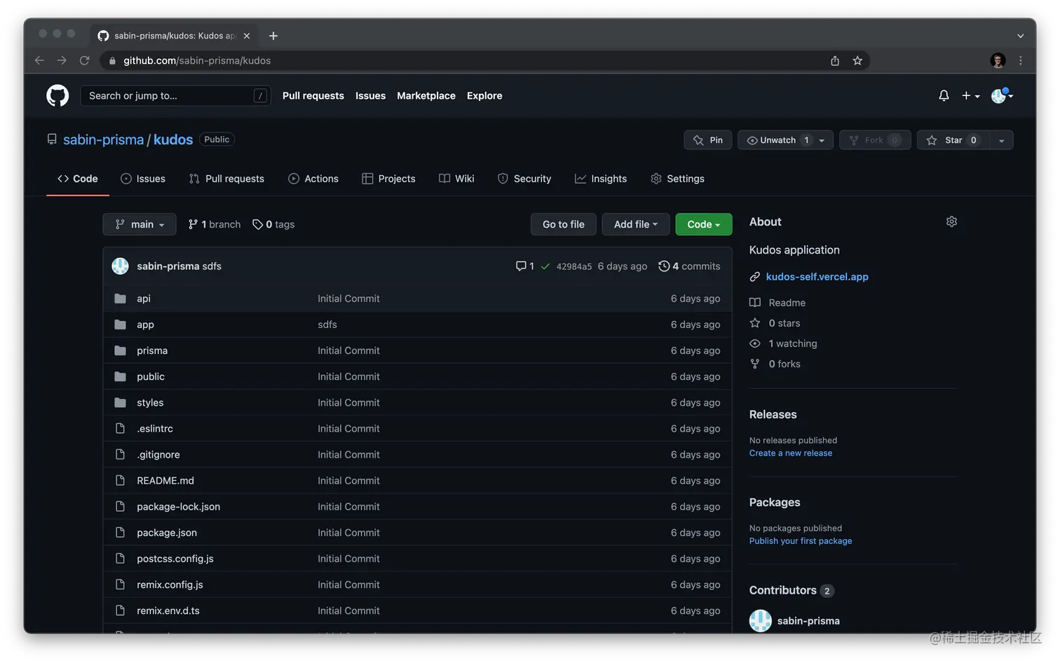
Task: View the 1 branch link
Action: click(x=215, y=224)
